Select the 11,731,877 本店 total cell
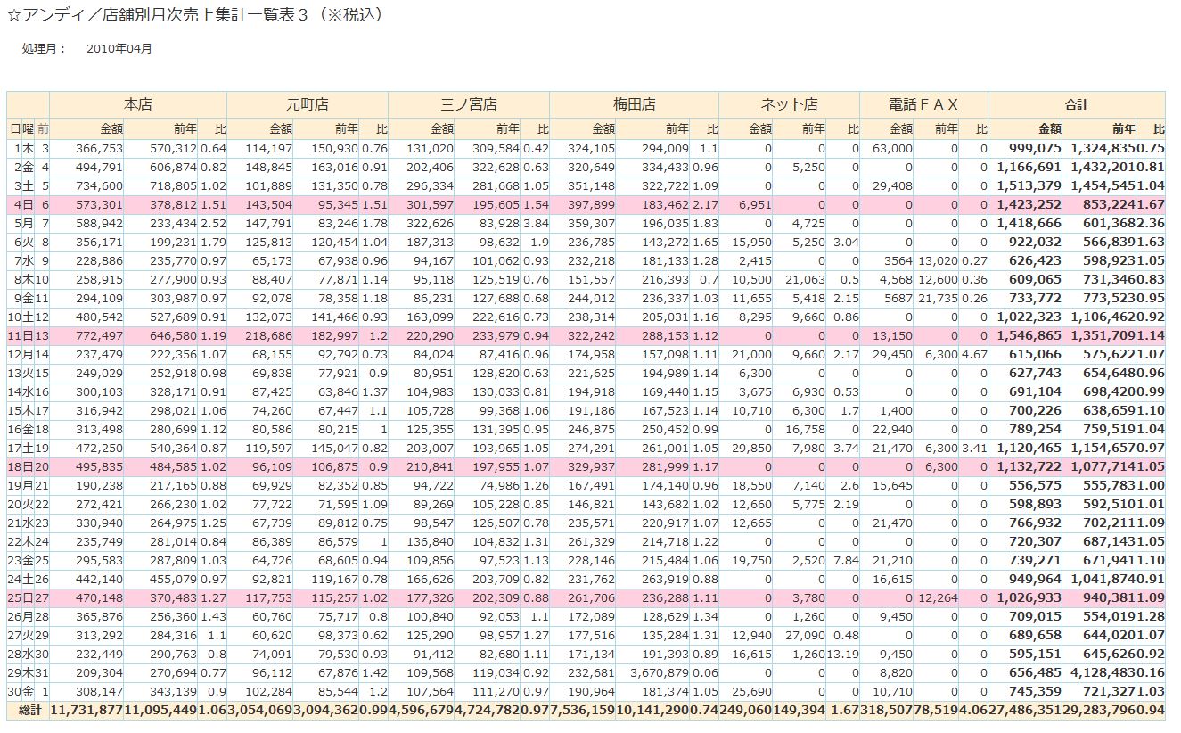1181x733 pixels. [x=86, y=710]
